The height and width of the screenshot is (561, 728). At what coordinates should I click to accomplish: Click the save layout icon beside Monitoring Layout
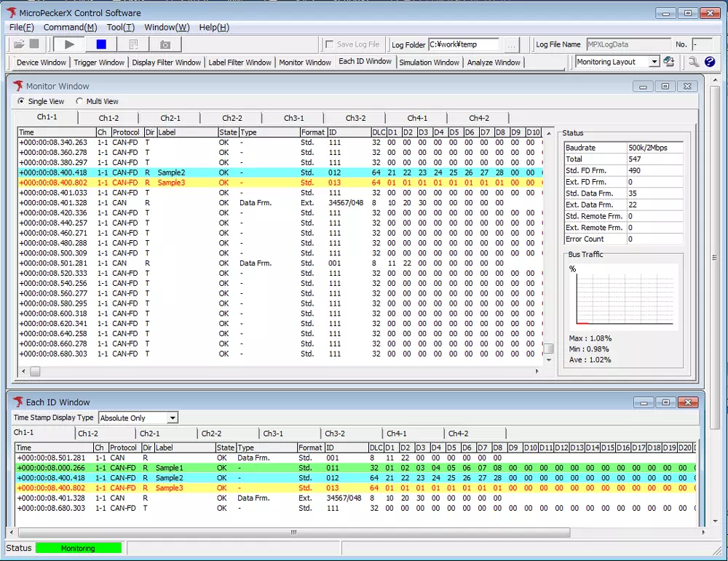tap(668, 62)
